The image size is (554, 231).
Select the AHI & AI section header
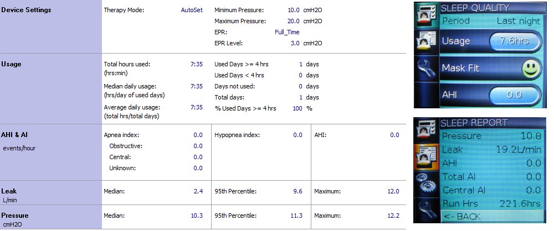tap(14, 135)
